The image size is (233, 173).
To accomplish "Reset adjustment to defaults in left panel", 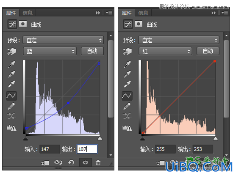I will pyautogui.click(x=71, y=162).
